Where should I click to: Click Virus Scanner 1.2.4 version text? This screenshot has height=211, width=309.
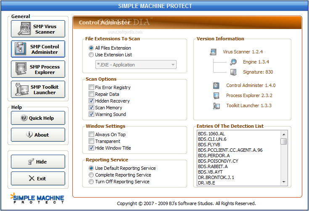(x=243, y=52)
